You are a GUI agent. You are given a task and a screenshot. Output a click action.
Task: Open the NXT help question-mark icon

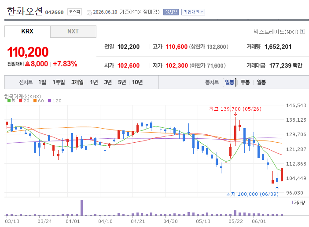pos(302,32)
